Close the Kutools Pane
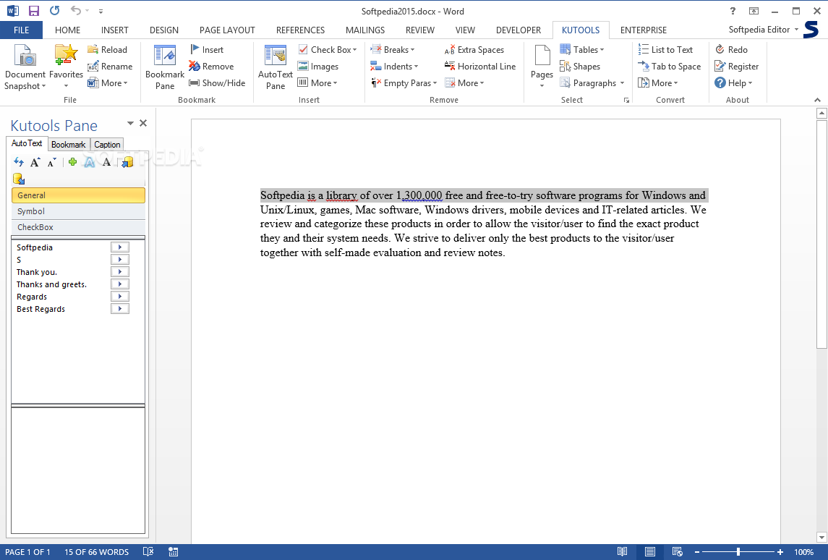Viewport: 828px width, 560px height. (143, 123)
